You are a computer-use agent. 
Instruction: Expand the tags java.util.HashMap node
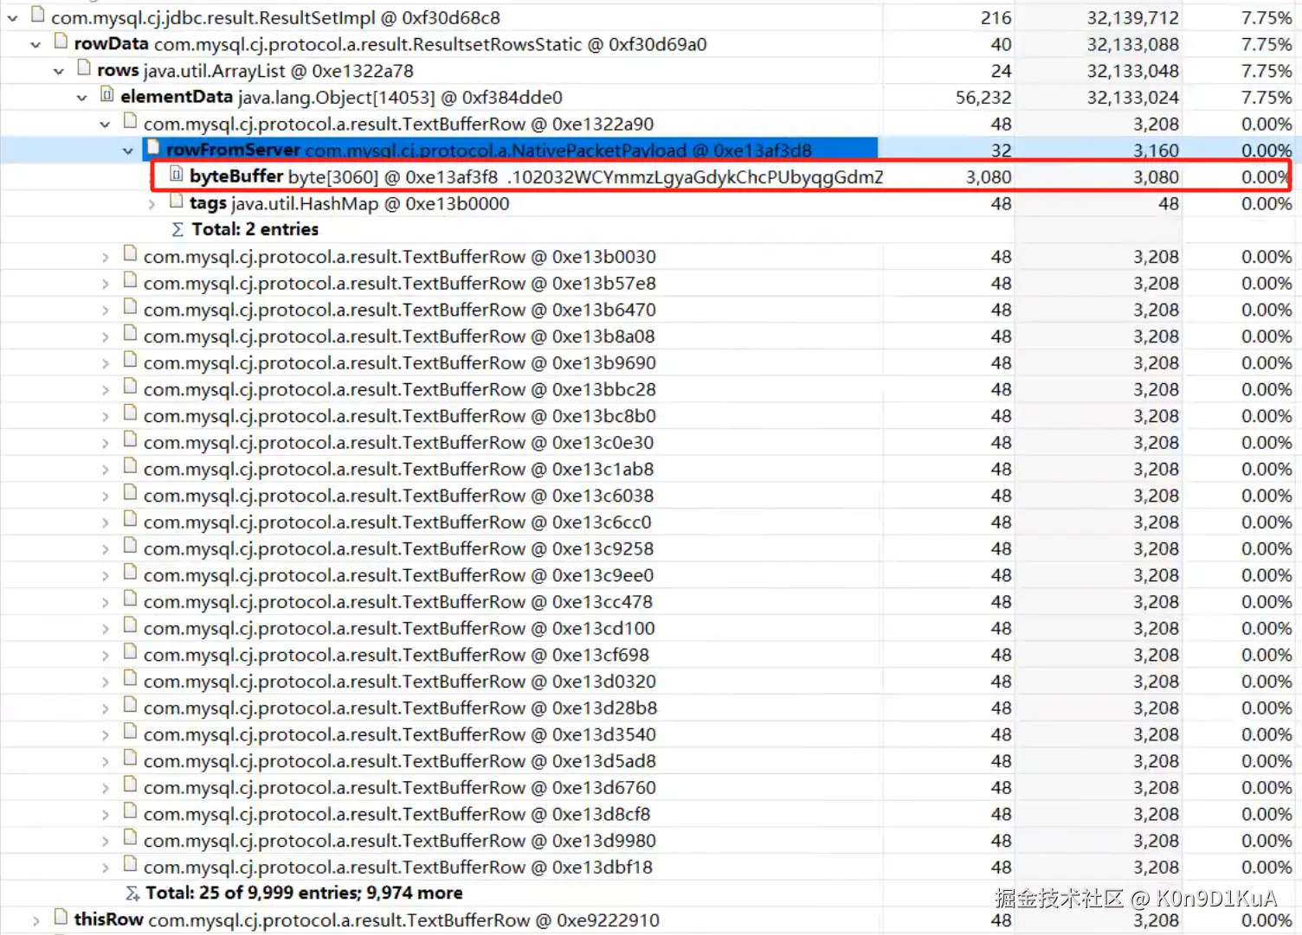(x=151, y=204)
